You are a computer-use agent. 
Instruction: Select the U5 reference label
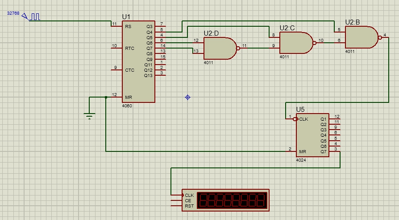tap(300, 110)
